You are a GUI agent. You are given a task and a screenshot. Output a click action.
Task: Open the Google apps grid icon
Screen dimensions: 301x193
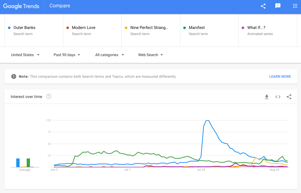coord(295,6)
